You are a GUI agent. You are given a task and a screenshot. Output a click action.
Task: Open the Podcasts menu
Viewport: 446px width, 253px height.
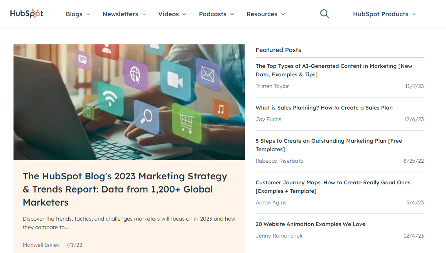216,14
